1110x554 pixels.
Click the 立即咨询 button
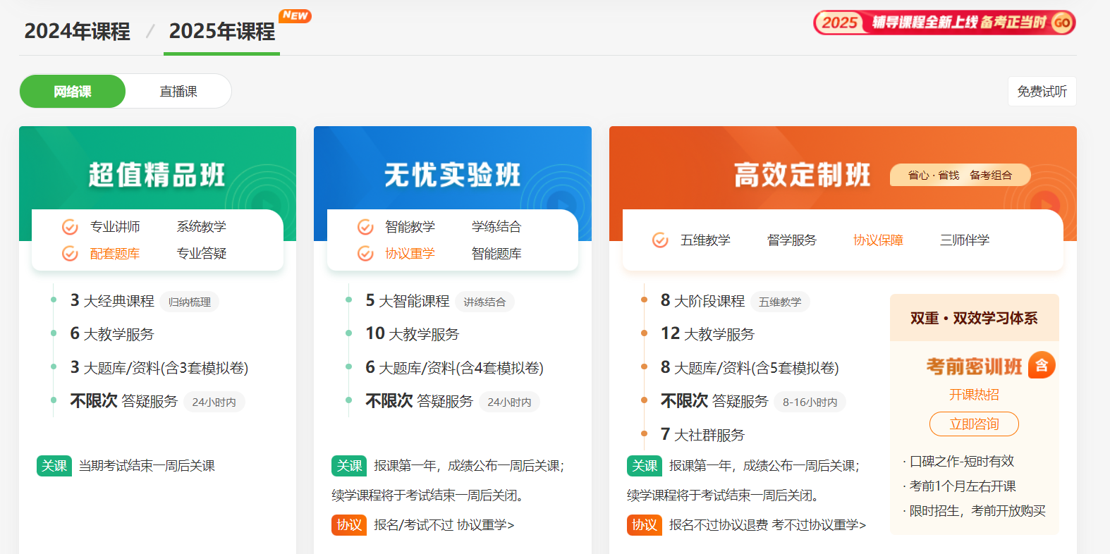(x=974, y=424)
